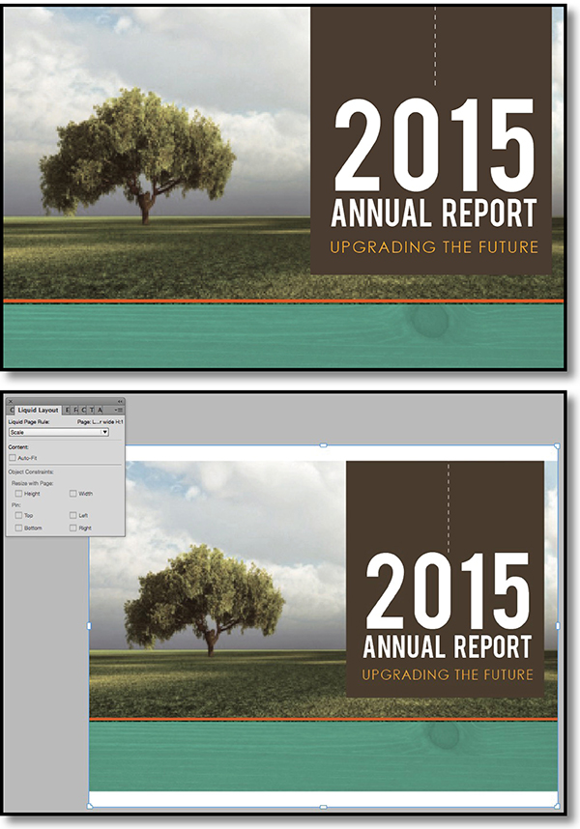
Task: Click the right-middle page resize handle
Action: (x=558, y=626)
